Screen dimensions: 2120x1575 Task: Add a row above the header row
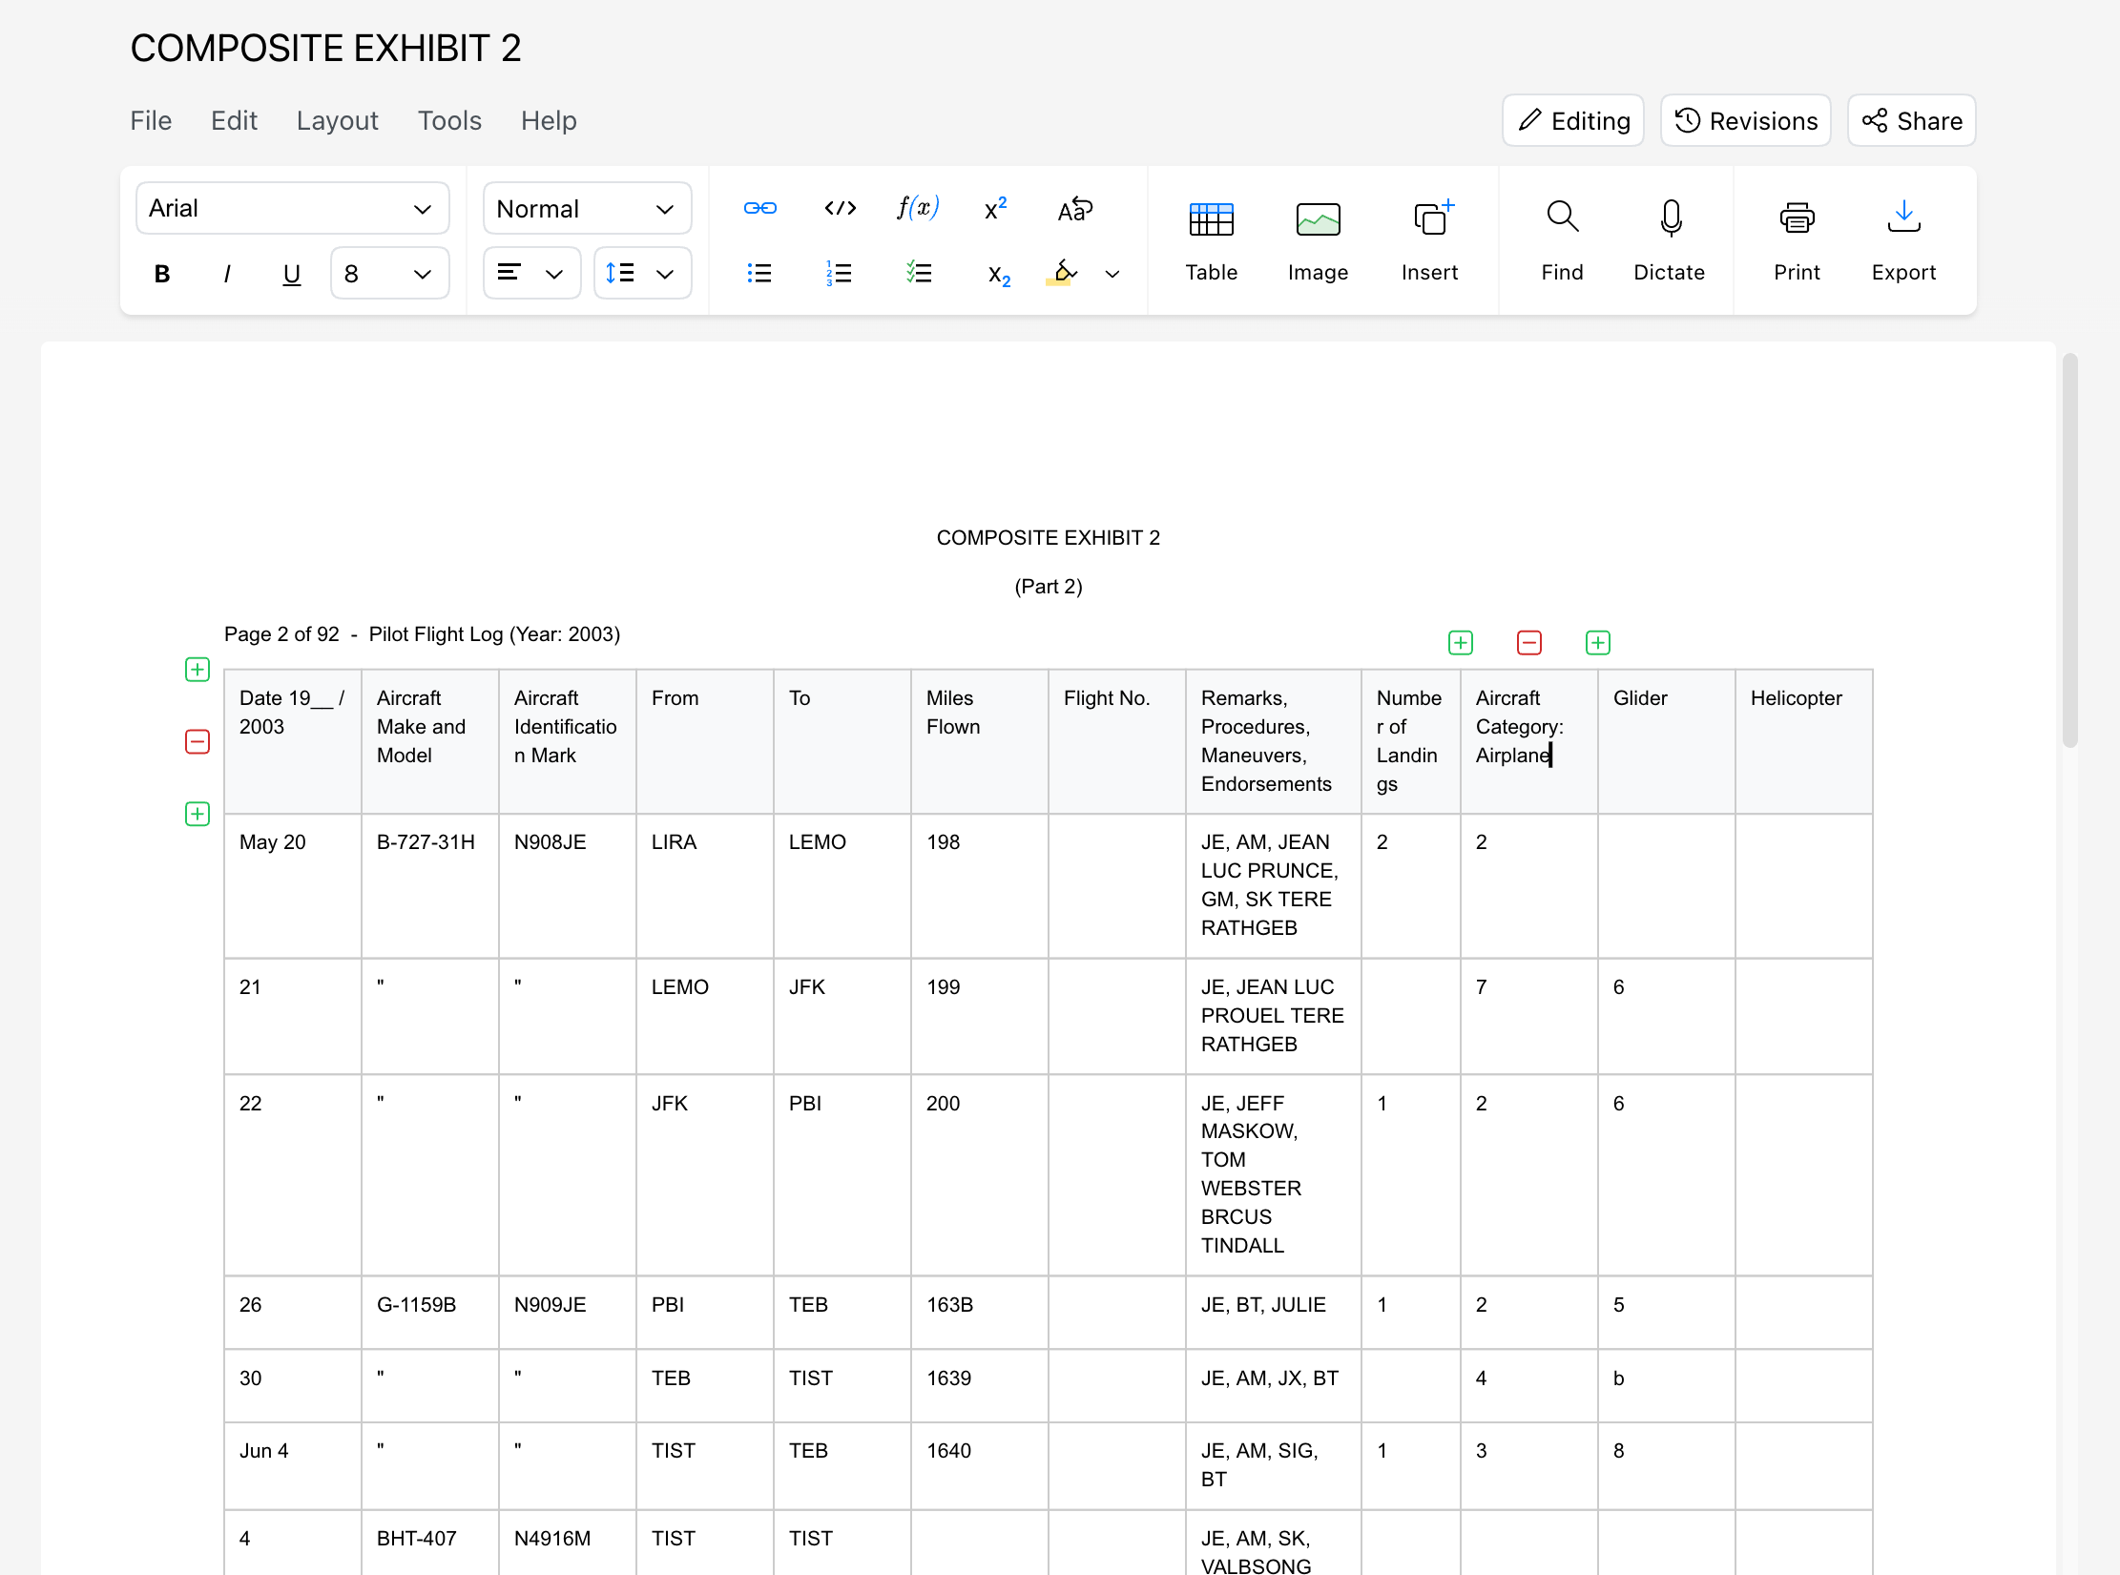tap(197, 670)
